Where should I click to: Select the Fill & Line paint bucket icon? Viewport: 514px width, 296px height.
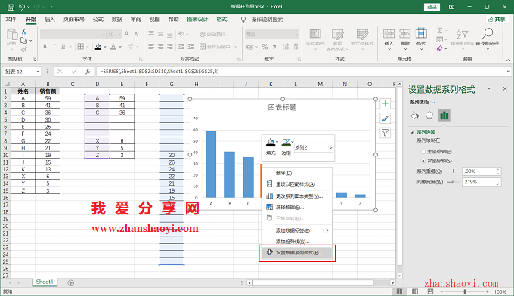coord(415,116)
